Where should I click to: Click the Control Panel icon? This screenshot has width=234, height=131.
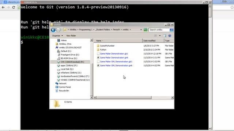click(57, 87)
